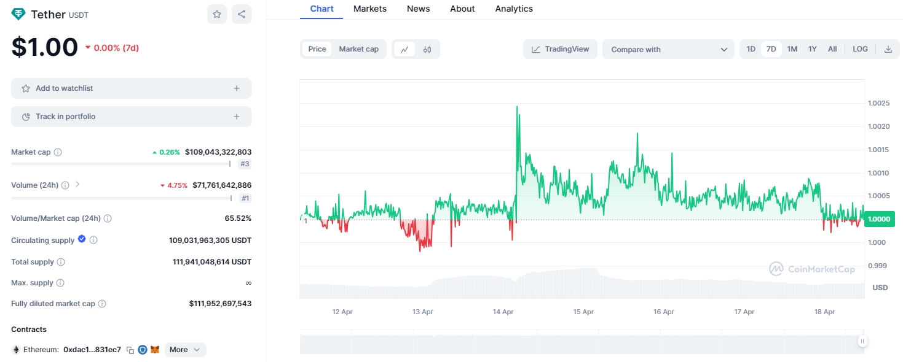
Task: Click the chart navigator timeline strip
Action: click(x=582, y=341)
